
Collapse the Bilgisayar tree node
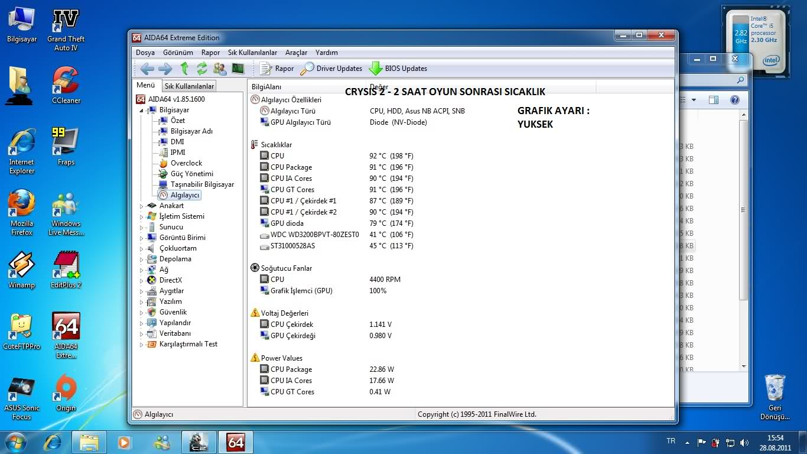142,111
